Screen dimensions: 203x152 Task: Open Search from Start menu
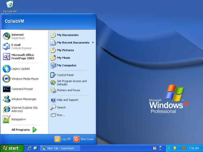(x=72, y=107)
